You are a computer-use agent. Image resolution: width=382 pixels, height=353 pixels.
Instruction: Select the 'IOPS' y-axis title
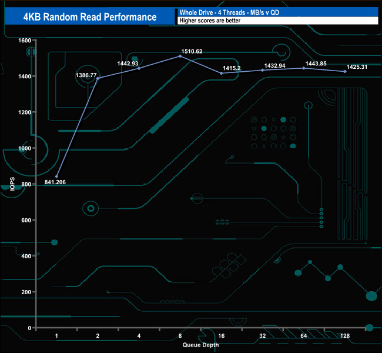11,183
